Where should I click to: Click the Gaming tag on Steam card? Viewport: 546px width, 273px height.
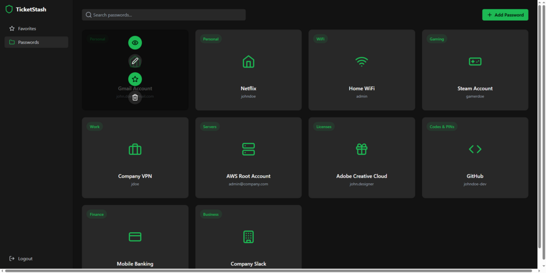click(437, 39)
